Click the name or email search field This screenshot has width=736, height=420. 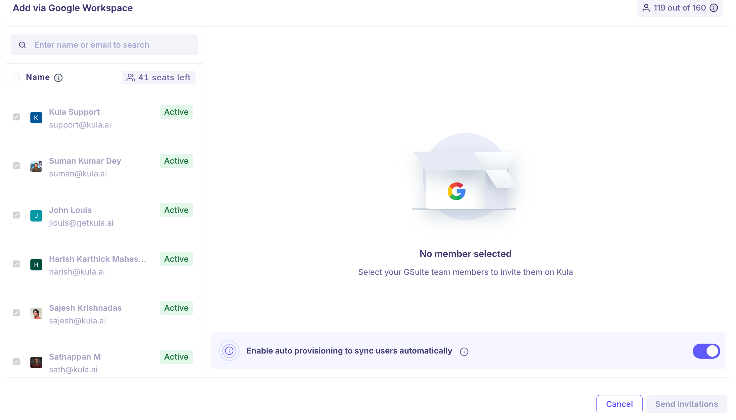coord(109,45)
